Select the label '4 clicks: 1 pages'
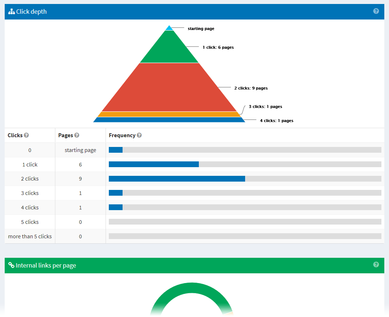The height and width of the screenshot is (317, 389). click(276, 120)
